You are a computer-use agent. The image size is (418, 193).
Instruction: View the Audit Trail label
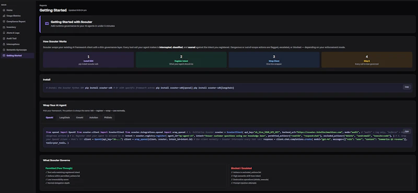point(11,38)
